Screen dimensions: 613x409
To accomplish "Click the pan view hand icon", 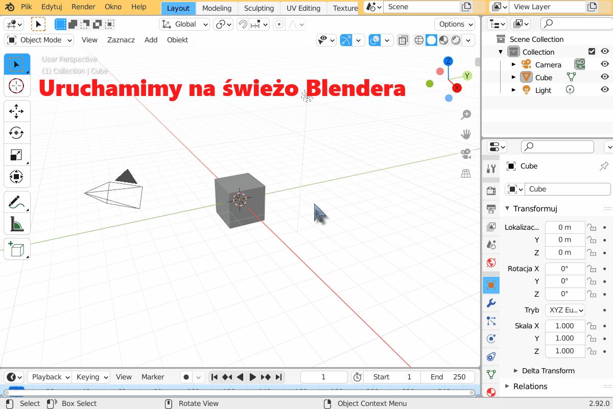I will tap(465, 134).
